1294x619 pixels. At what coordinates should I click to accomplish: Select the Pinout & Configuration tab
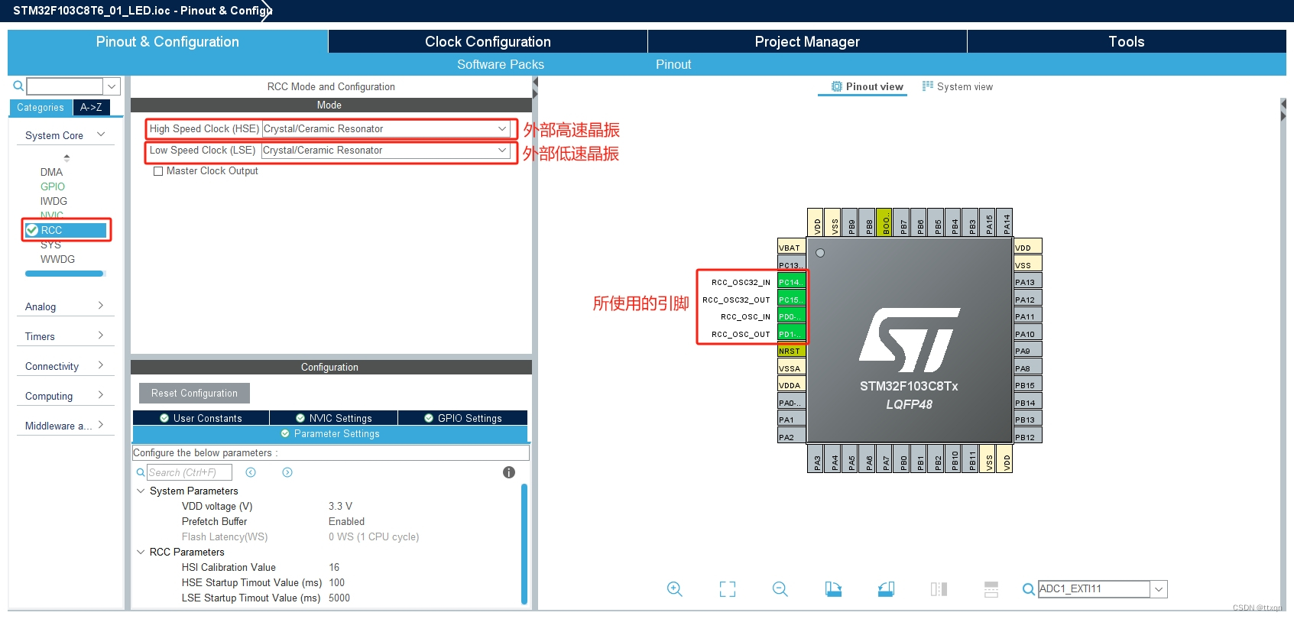[167, 41]
